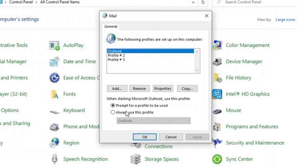297x167 pixels.
Task: Open the disabled Outlook profile dropdown
Action: [x=154, y=121]
